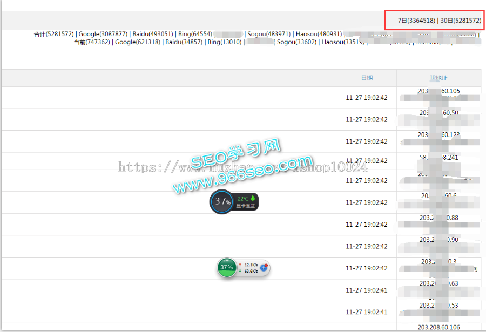Viewport: 486px width, 332px height.
Task: Click the green leaf icon beside 22℃
Action: pos(253,198)
